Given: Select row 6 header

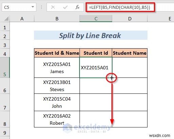Looking at the screenshot, I should (x=5, y=86).
